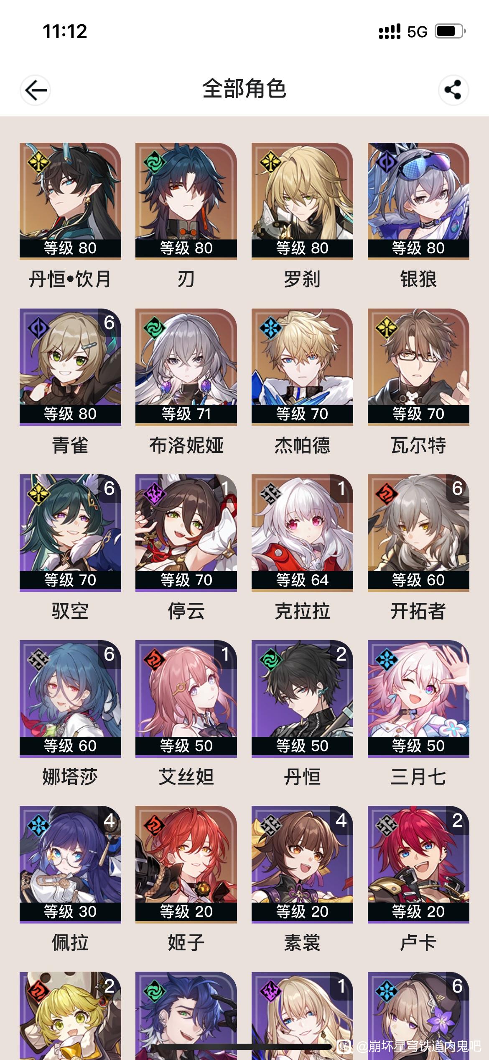
Task: Tap the eidolon 4 badge on 佩拉
Action: click(x=109, y=820)
